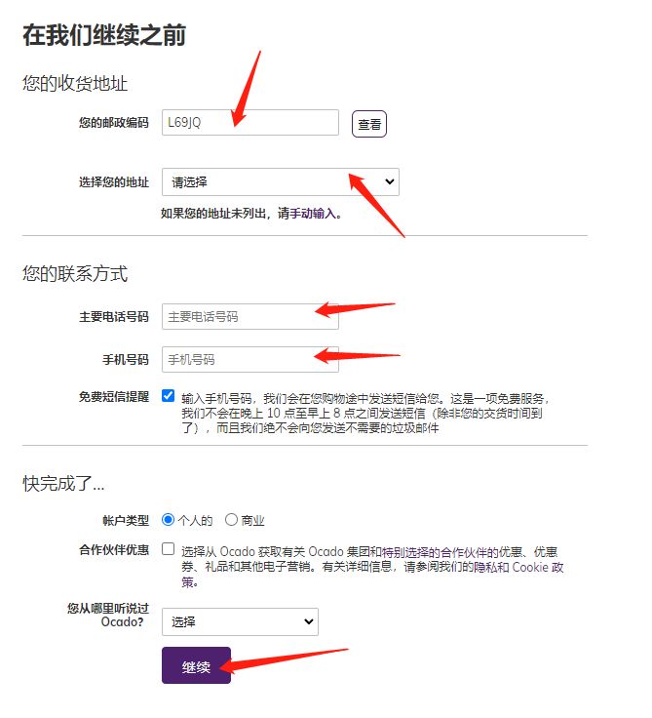This screenshot has height=718, width=652.
Task: Click the 您的邮政编码 field label
Action: click(x=114, y=123)
